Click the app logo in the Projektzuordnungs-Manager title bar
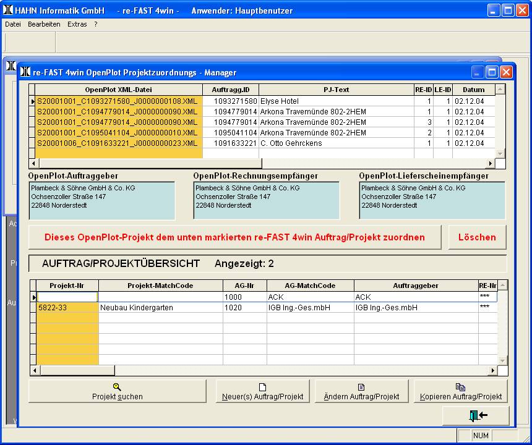 point(25,72)
